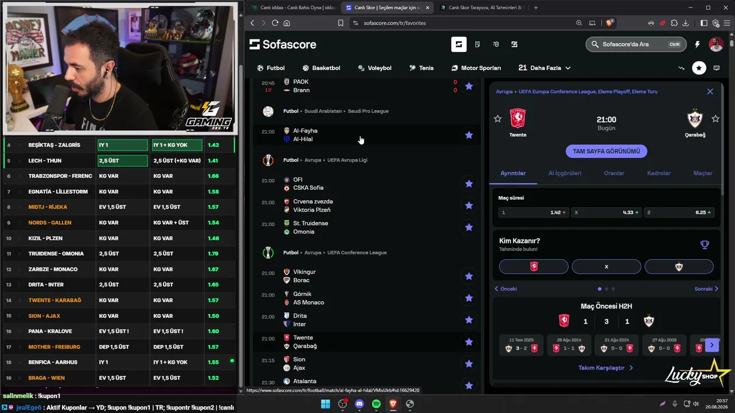This screenshot has height=413, width=735.
Task: Expand the Daha Fazla sports dropdown
Action: [x=544, y=68]
